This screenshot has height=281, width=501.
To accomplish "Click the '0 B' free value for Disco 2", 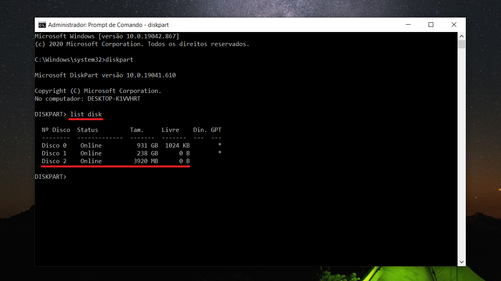I will 184,161.
